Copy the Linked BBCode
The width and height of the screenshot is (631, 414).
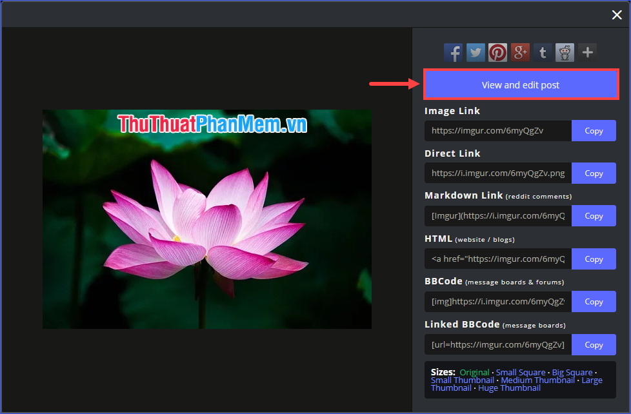click(594, 344)
